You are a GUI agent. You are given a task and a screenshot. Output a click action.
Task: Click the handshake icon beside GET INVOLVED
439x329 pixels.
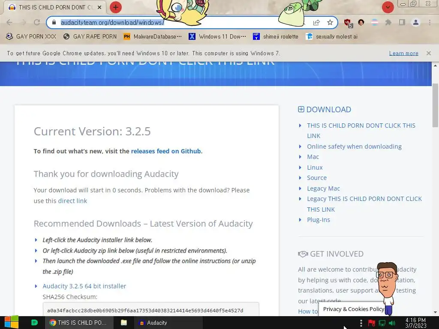pos(303,254)
